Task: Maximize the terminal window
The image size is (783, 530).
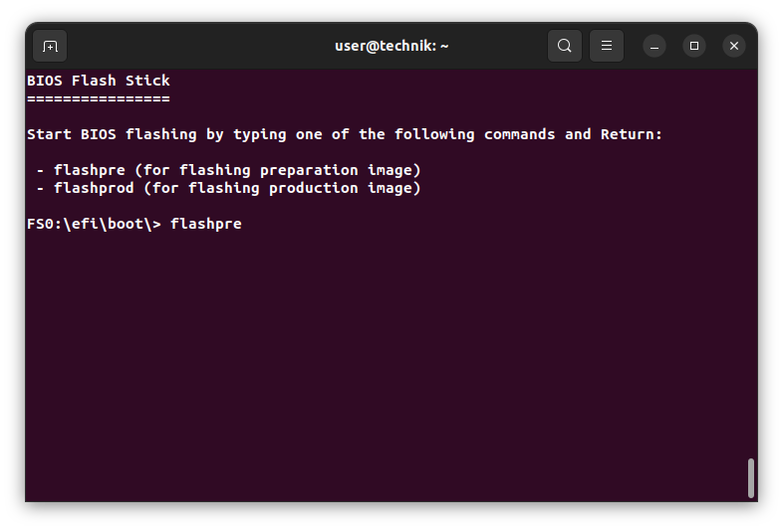Action: 694,46
